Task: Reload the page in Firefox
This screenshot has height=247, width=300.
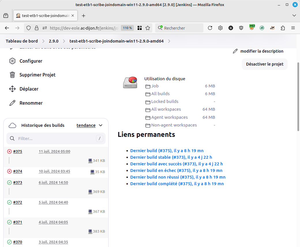Action: click(x=210, y=28)
